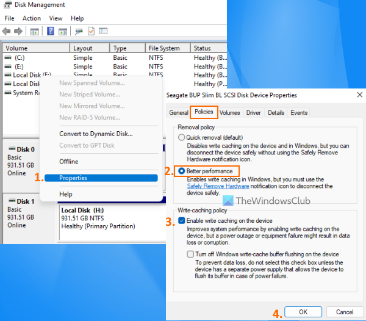The height and width of the screenshot is (321, 366).
Task: Toggle Enable write caching on the device
Action: tap(181, 220)
